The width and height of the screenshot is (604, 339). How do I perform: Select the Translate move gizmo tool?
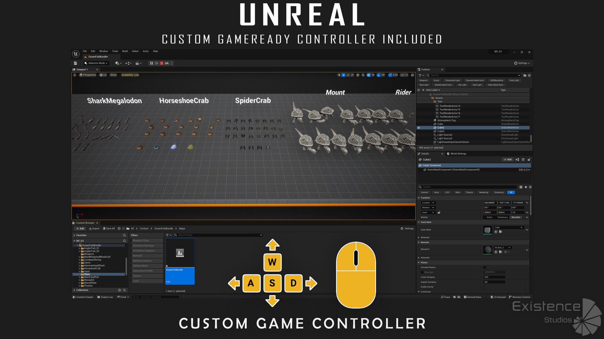[x=344, y=75]
